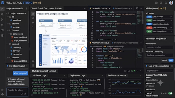This screenshot has width=175, height=98.
Task: Close the Deployment Logs panel
Action: 103,75
